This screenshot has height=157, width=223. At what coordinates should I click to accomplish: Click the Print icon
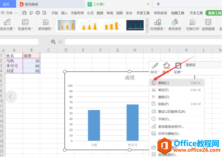(38, 13)
